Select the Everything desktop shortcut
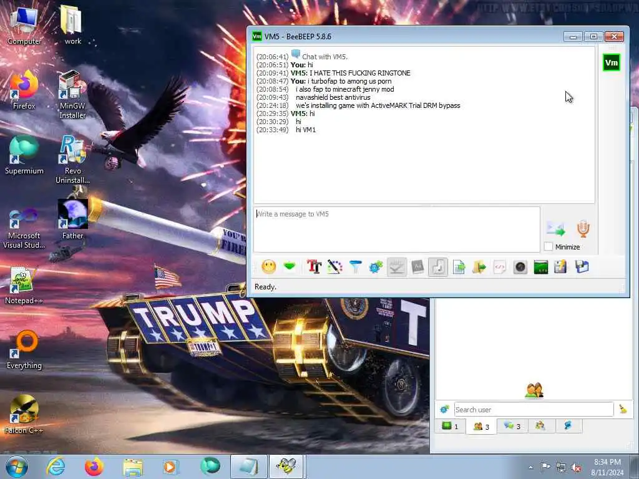 click(24, 350)
